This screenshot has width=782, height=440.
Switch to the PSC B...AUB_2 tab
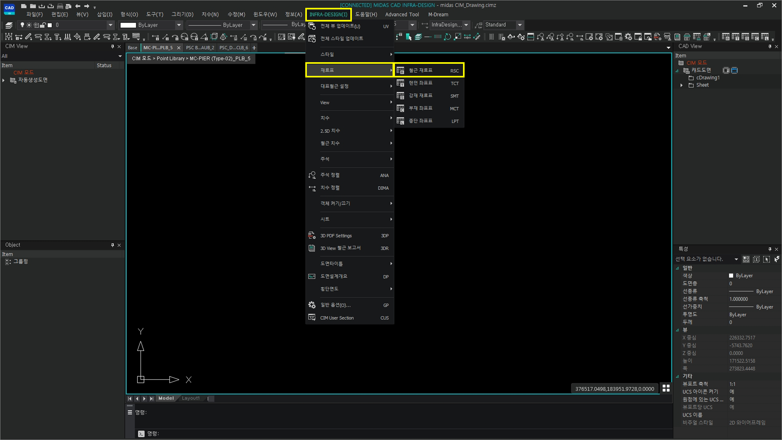[x=200, y=48]
